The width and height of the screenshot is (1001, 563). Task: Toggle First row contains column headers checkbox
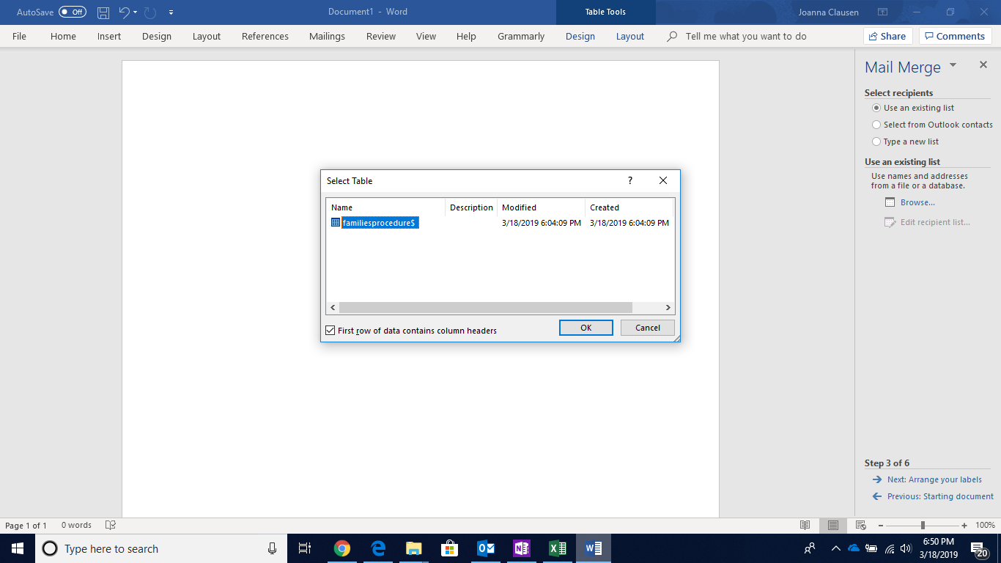tap(330, 331)
